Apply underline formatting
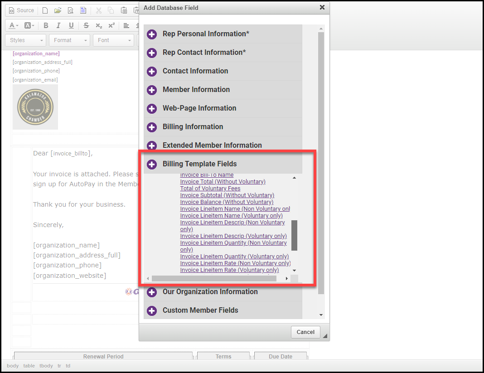484x373 pixels. (x=71, y=25)
